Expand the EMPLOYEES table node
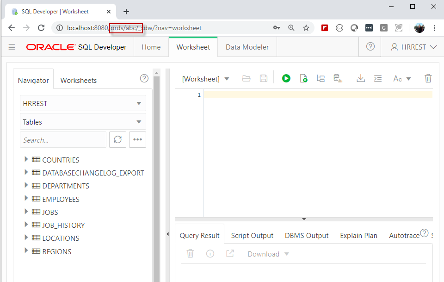Image resolution: width=444 pixels, height=282 pixels. pos(26,198)
